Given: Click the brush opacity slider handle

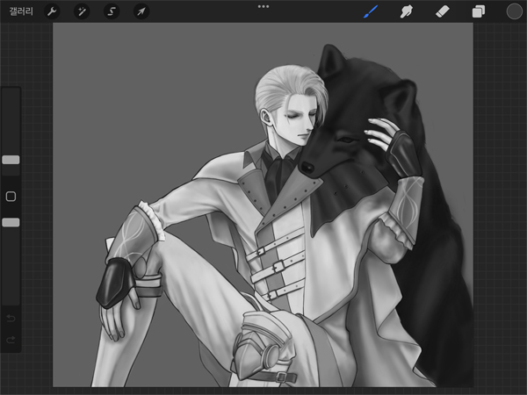Looking at the screenshot, I should pyautogui.click(x=11, y=222).
